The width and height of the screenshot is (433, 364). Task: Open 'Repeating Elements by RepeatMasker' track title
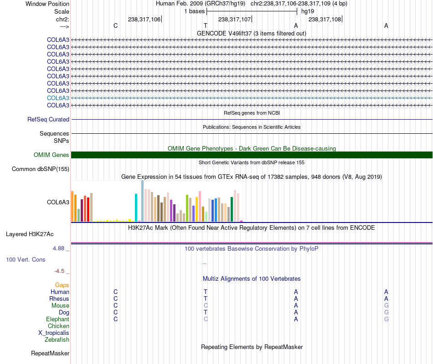pyautogui.click(x=252, y=347)
